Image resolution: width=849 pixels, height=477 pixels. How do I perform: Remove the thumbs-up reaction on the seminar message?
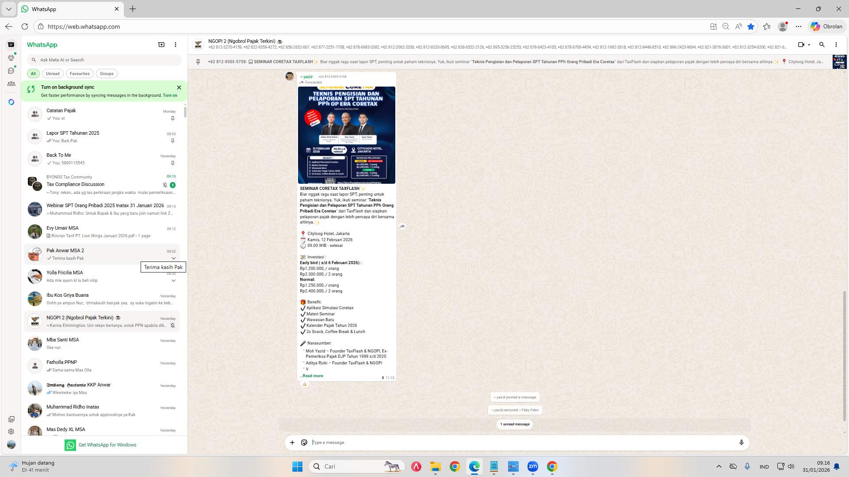point(305,384)
